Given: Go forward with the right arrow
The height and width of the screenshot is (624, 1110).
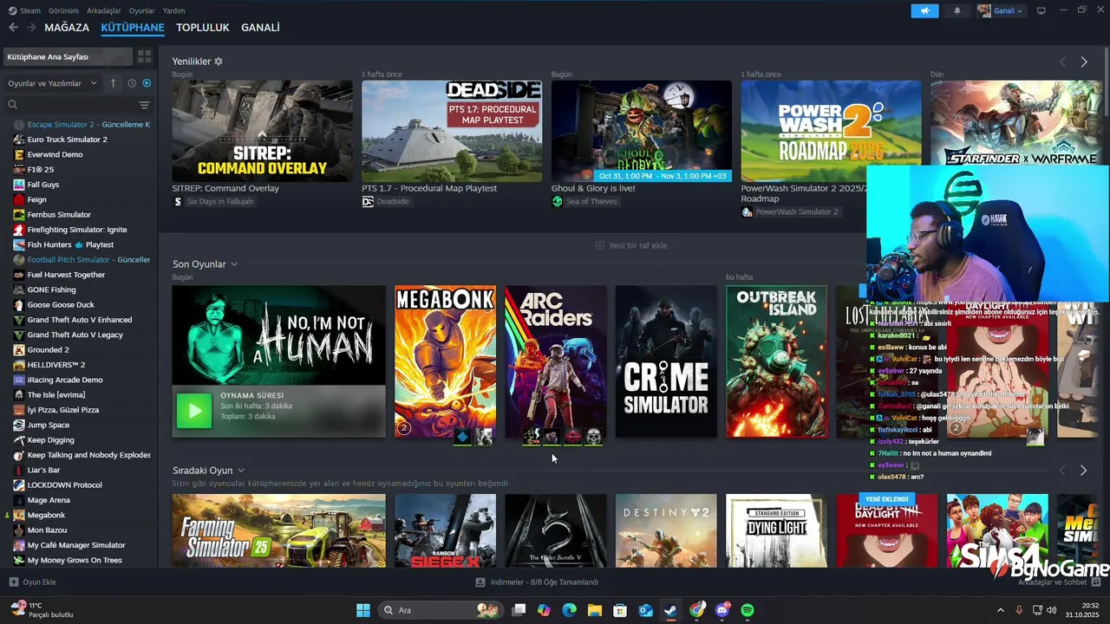Looking at the screenshot, I should tap(31, 28).
